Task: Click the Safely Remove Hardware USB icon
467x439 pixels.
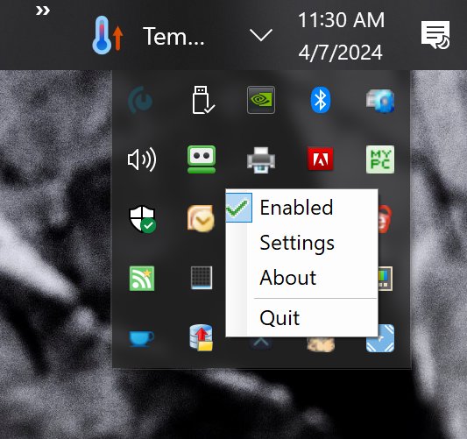Action: 202,100
